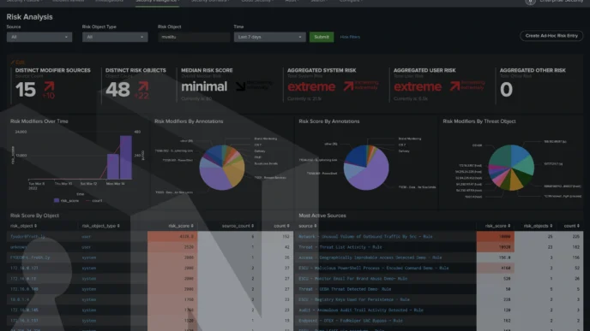Sort by risk_objects column header
Image resolution: width=590 pixels, height=331 pixels.
[x=538, y=226]
